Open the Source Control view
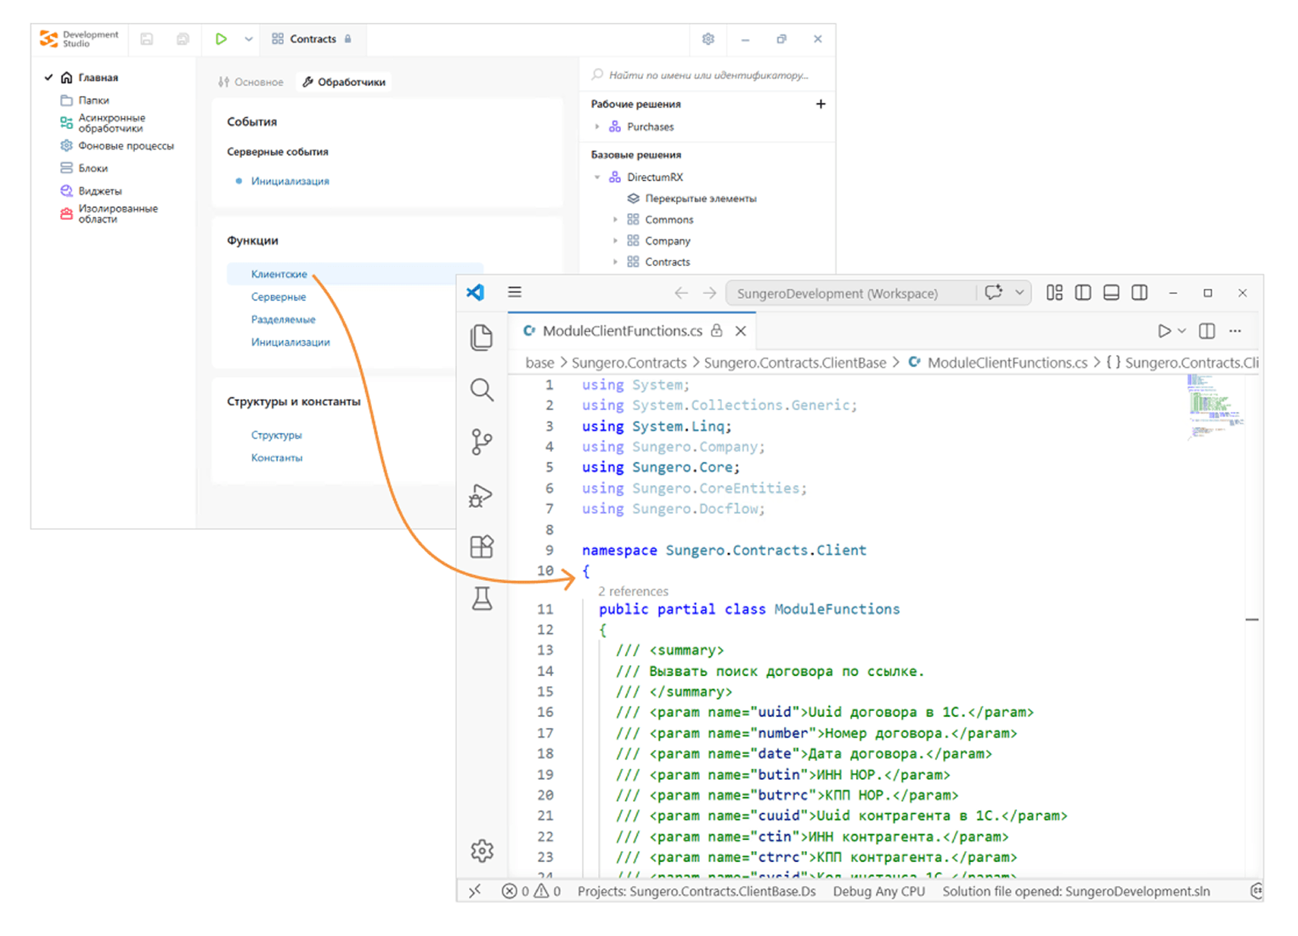This screenshot has width=1298, height=936. point(482,442)
